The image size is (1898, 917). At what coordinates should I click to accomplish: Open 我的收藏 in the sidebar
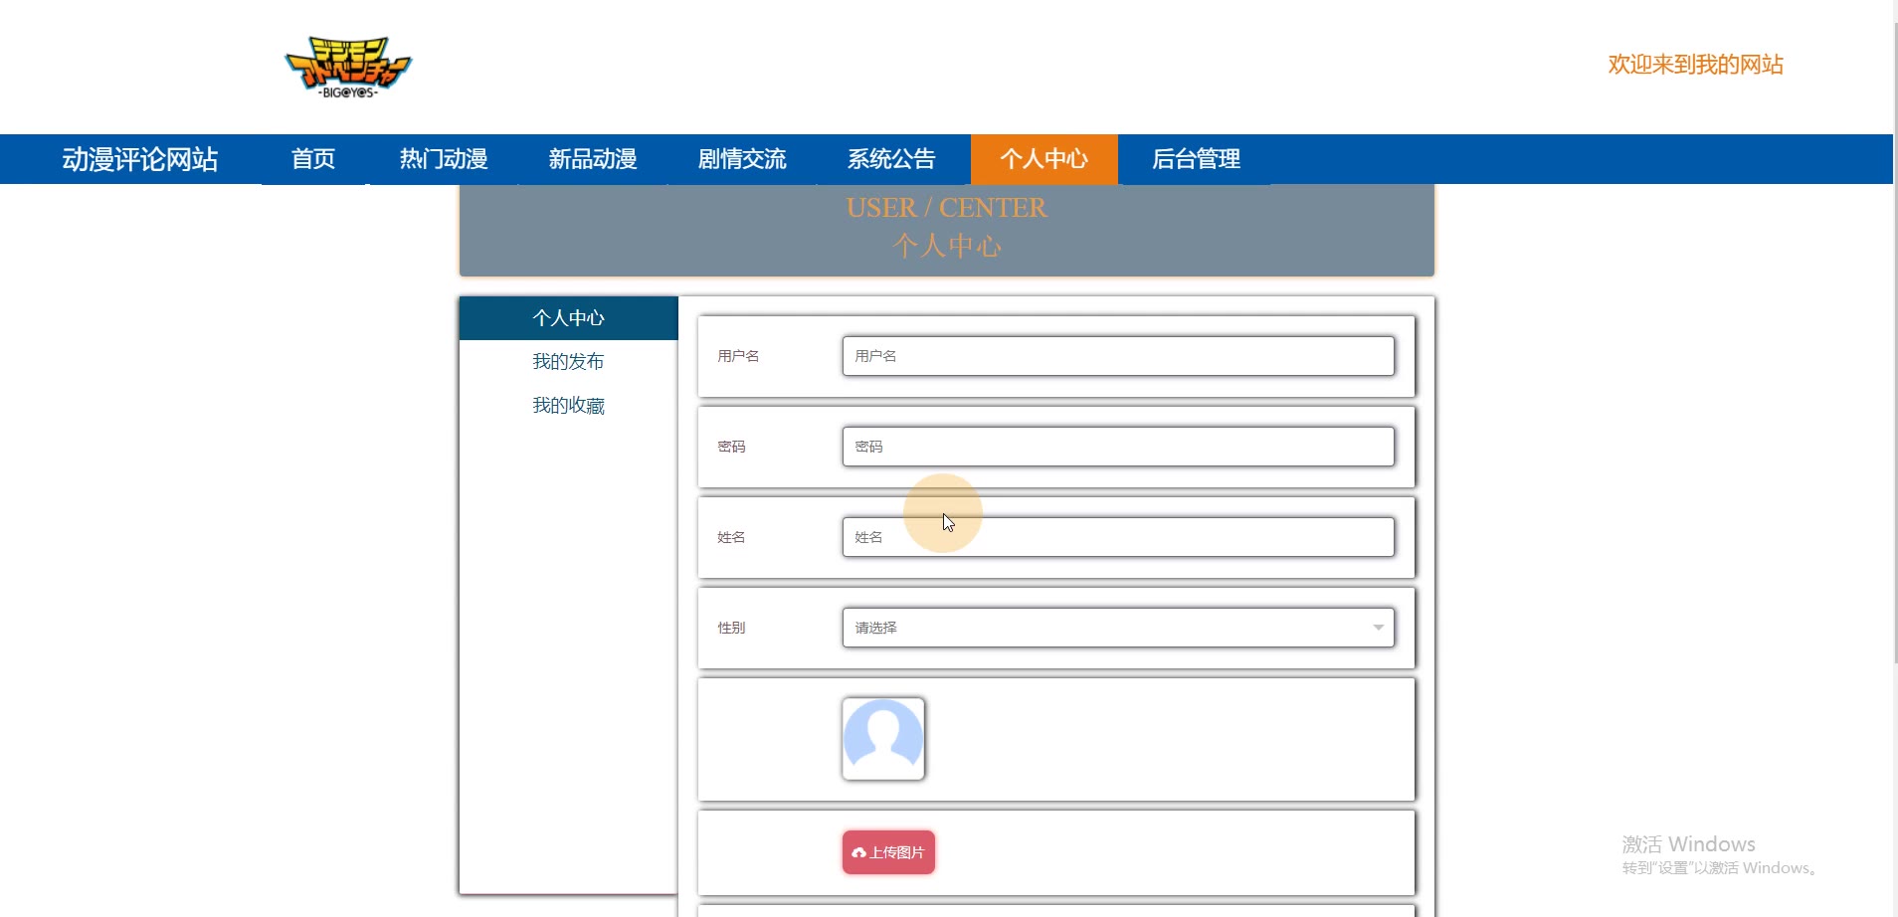pyautogui.click(x=568, y=406)
